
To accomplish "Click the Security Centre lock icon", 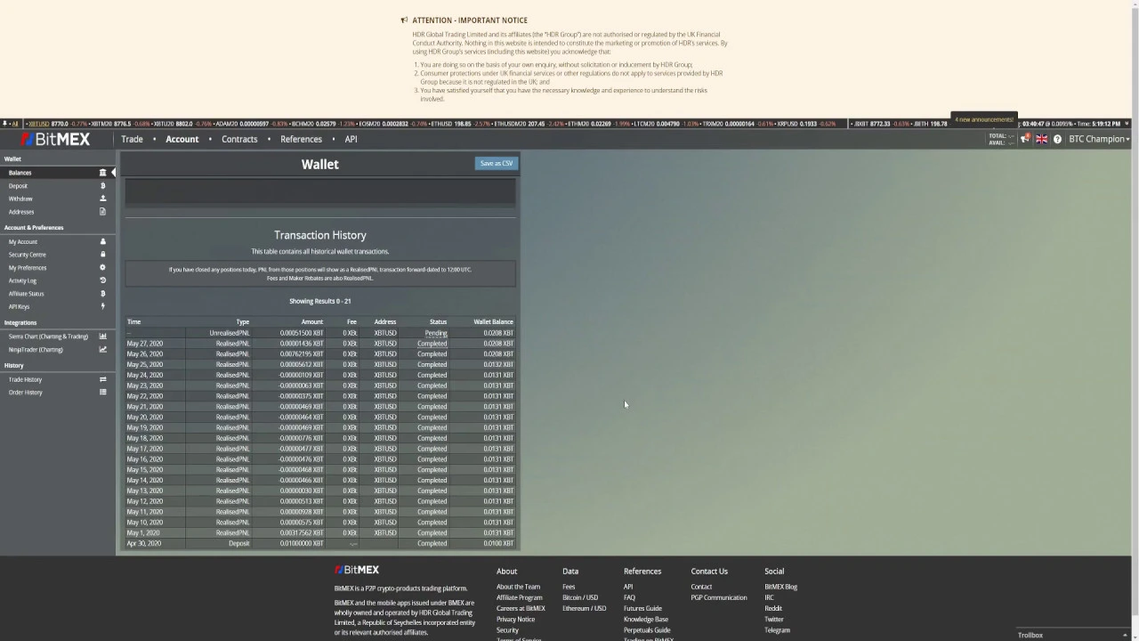I will click(102, 255).
